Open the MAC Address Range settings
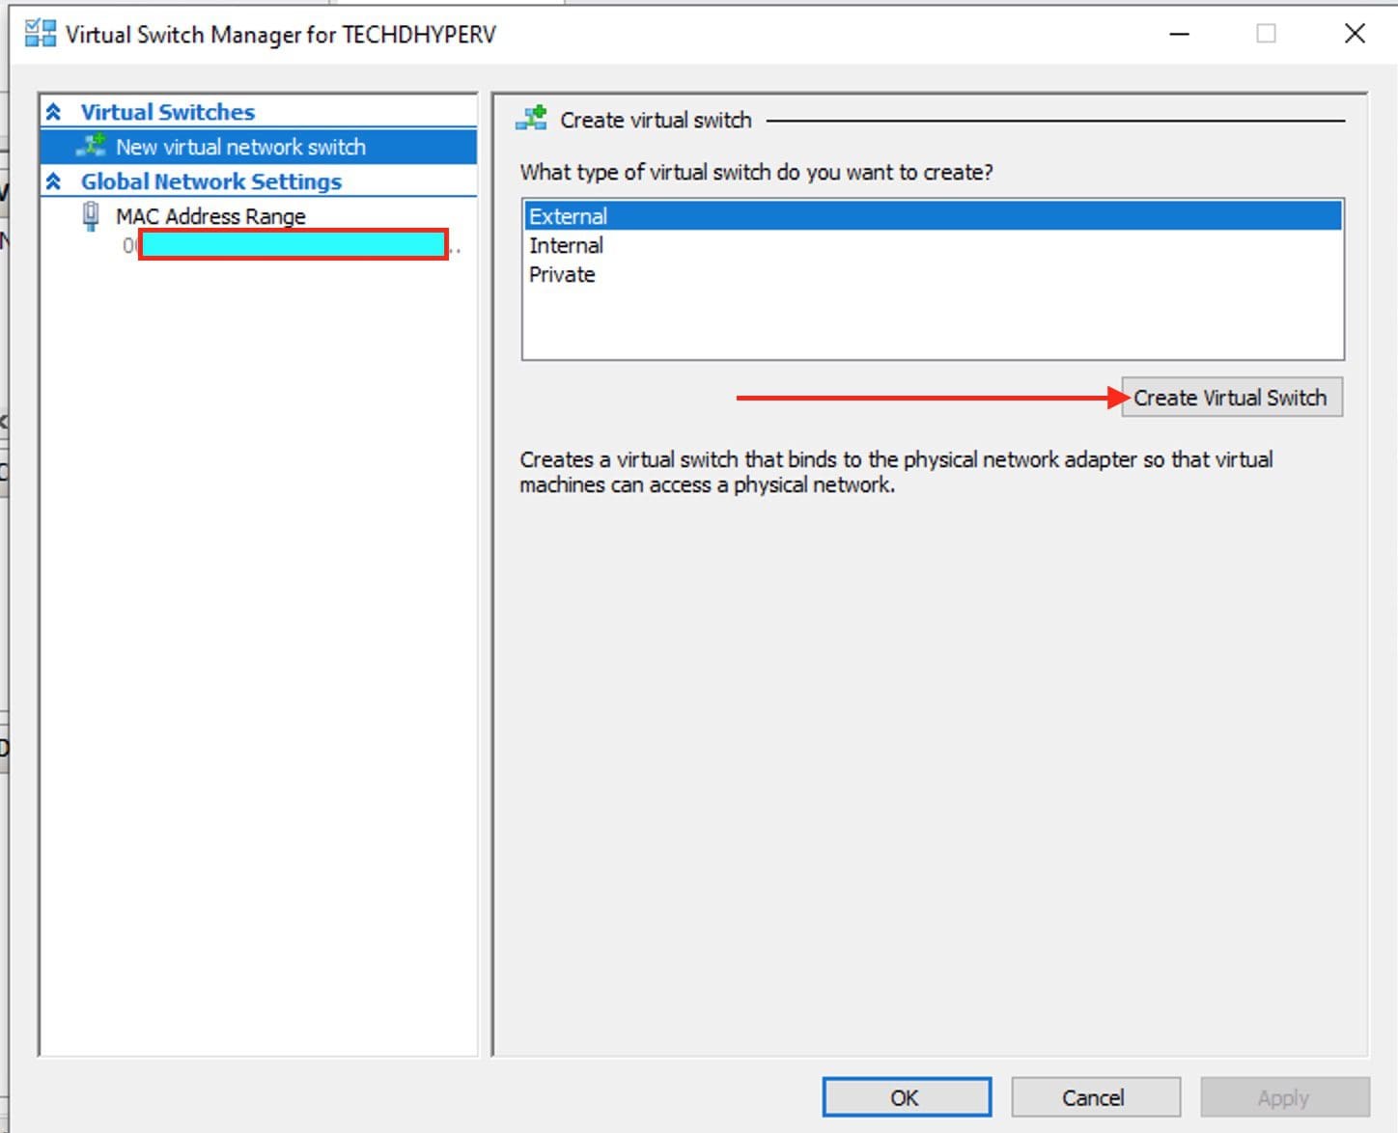Viewport: 1398px width, 1133px height. pyautogui.click(x=210, y=216)
